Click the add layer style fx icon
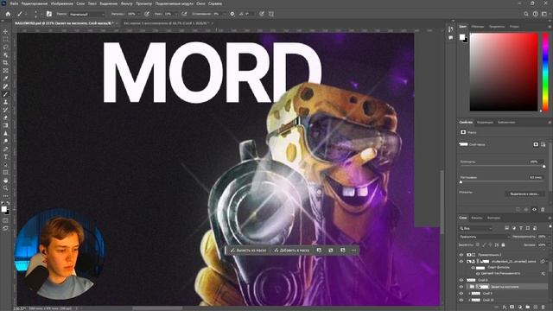 [x=505, y=308]
